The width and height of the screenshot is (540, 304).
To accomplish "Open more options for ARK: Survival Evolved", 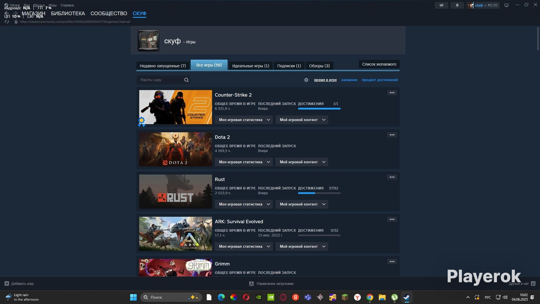I will click(x=392, y=219).
